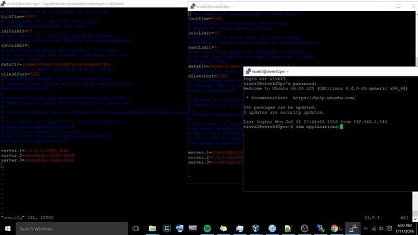Click scrollbar down arrow at bottom right
This screenshot has height=235, width=418.
point(415,219)
